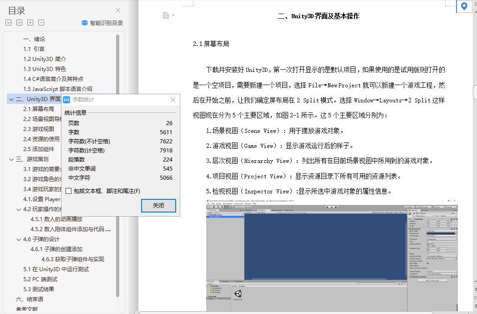
Task: Jump to 1.2 Unity3D 简介 heading
Action: [45, 59]
